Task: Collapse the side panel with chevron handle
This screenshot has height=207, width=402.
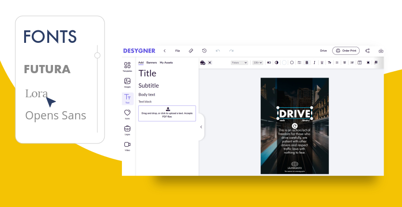Action: [201, 127]
